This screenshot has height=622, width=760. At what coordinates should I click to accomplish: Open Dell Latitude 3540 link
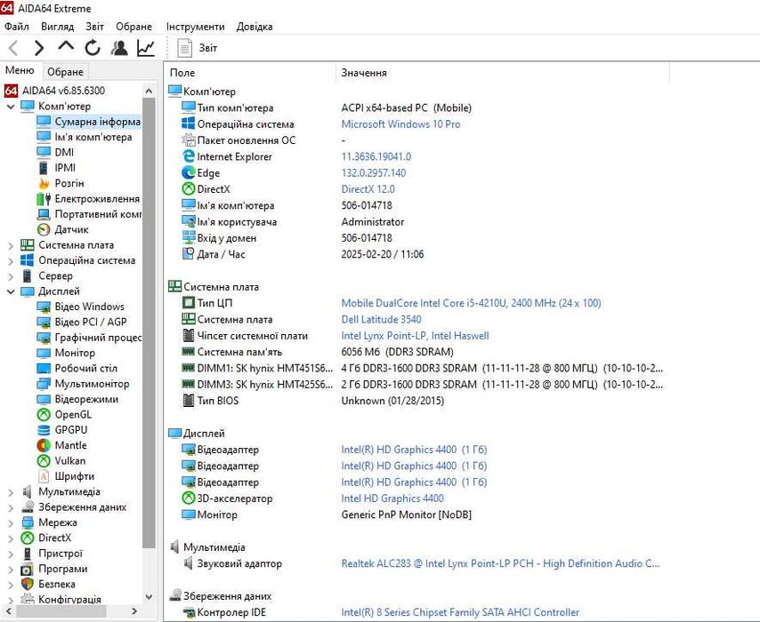[x=381, y=320]
